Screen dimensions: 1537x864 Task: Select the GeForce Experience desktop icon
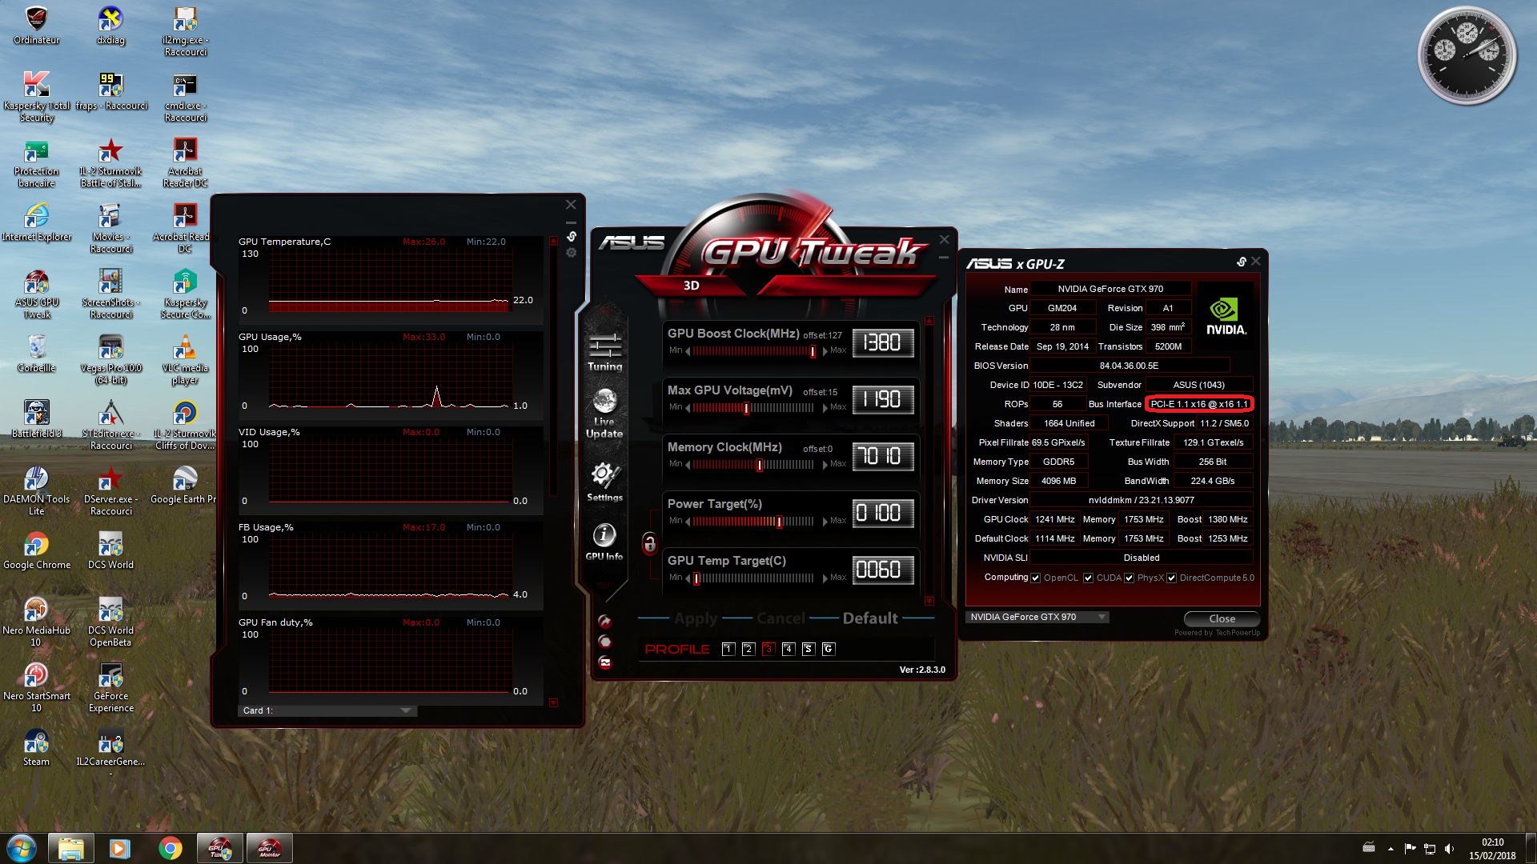coord(110,687)
